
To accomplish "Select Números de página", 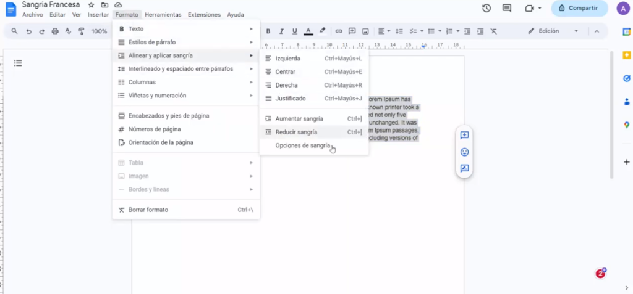I will (186, 129).
